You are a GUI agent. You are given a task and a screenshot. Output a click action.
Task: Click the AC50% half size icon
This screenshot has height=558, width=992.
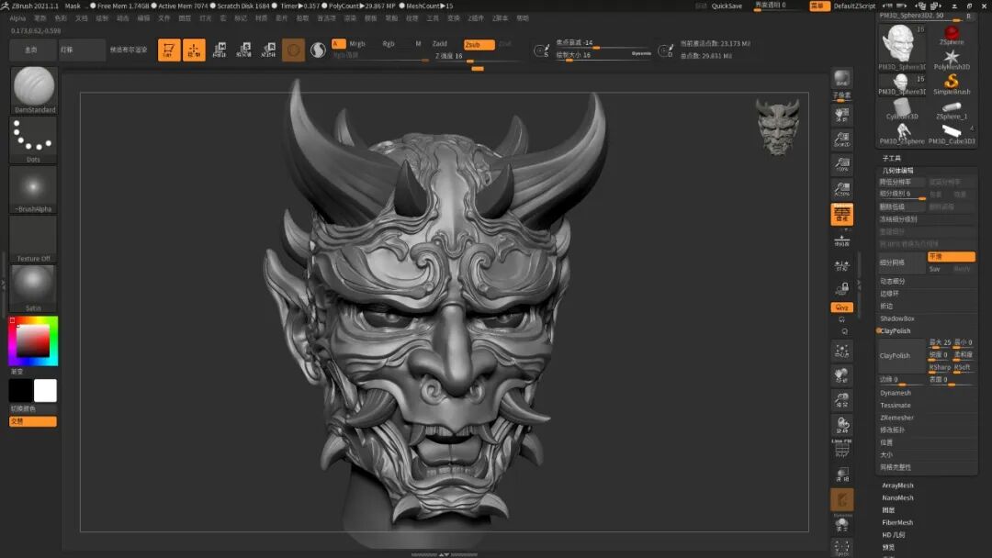(x=842, y=189)
